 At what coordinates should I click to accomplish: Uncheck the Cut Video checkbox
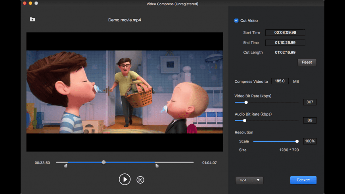237,21
